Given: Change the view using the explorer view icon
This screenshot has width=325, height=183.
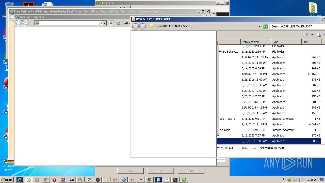Looking at the screenshot, I should [306, 35].
